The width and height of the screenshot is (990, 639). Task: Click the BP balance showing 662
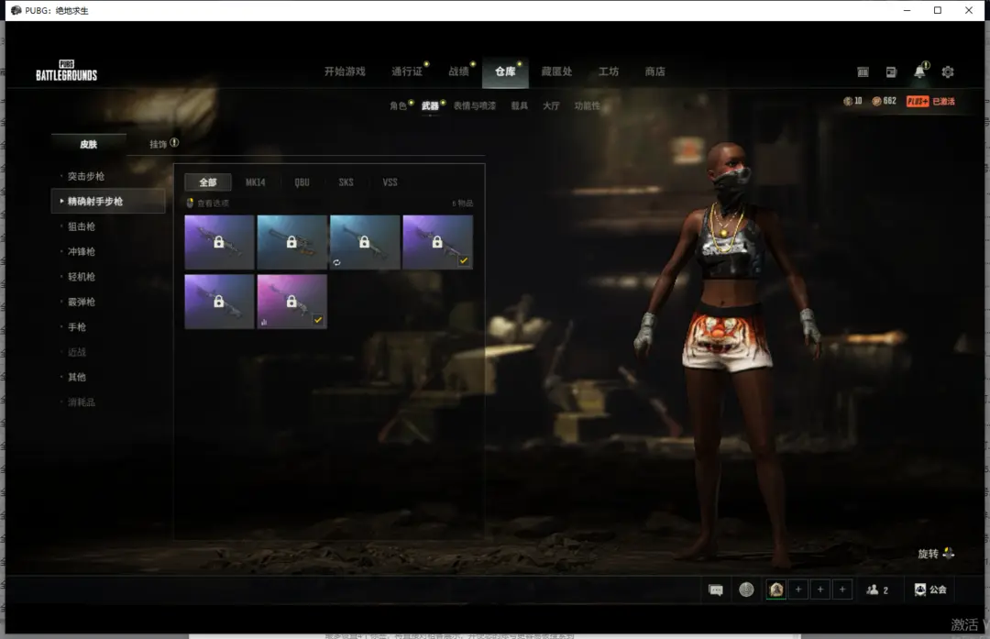point(884,101)
